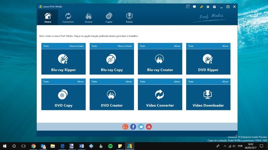This screenshot has height=150, width=268.
Task: Click the DVD Creator flame icon
Action: pos(112,95)
